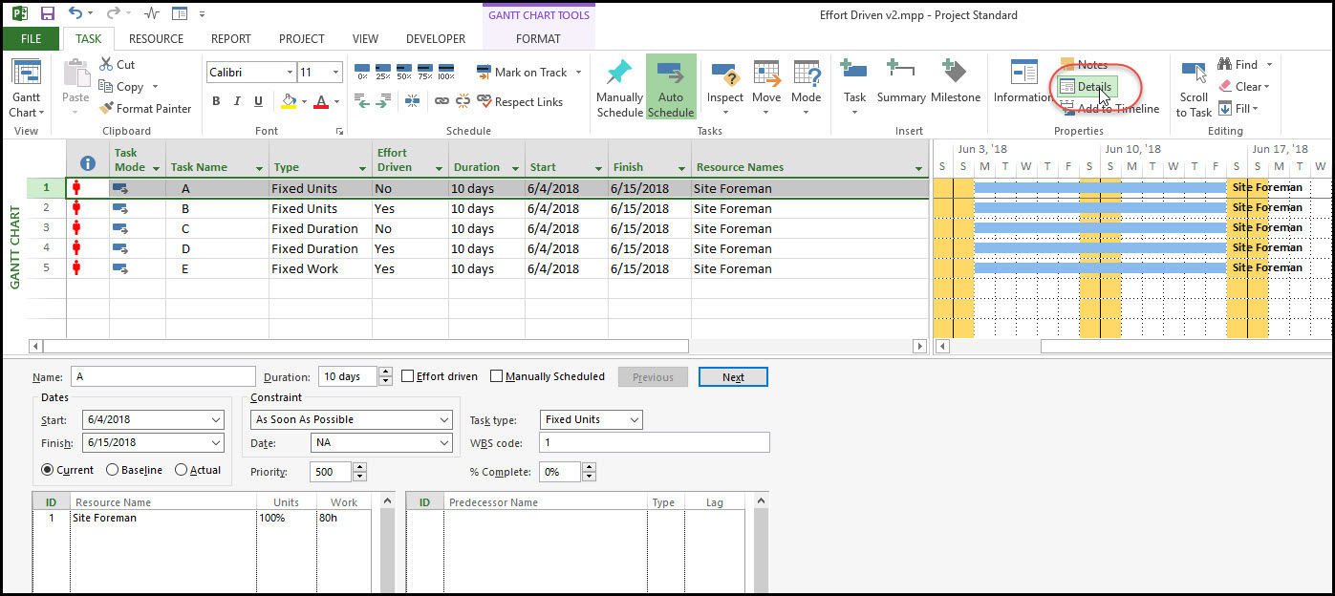Image resolution: width=1335 pixels, height=596 pixels.
Task: Click the font color red swatch
Action: coord(321,101)
